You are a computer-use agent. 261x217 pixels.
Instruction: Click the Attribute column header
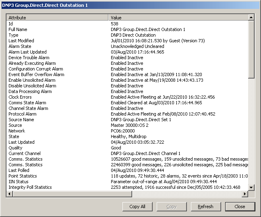click(x=58, y=18)
